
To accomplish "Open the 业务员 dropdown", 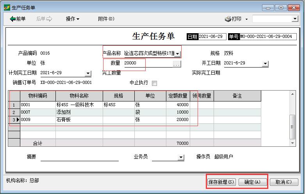I will pyautogui.click(x=181, y=157).
